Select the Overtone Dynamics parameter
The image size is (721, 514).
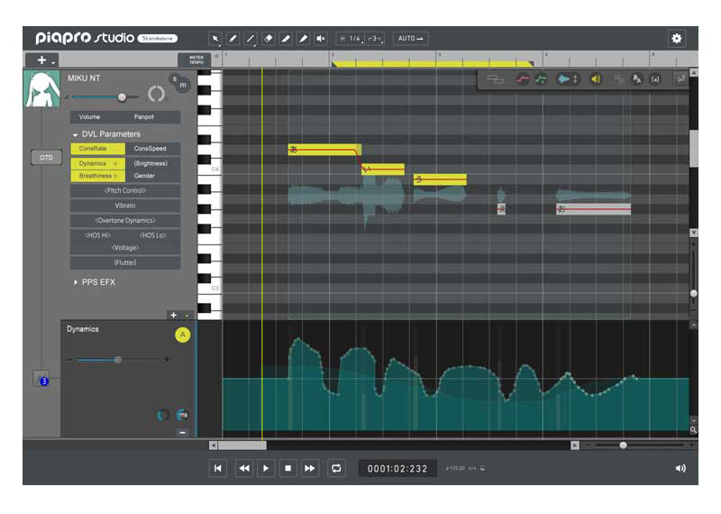(x=125, y=220)
